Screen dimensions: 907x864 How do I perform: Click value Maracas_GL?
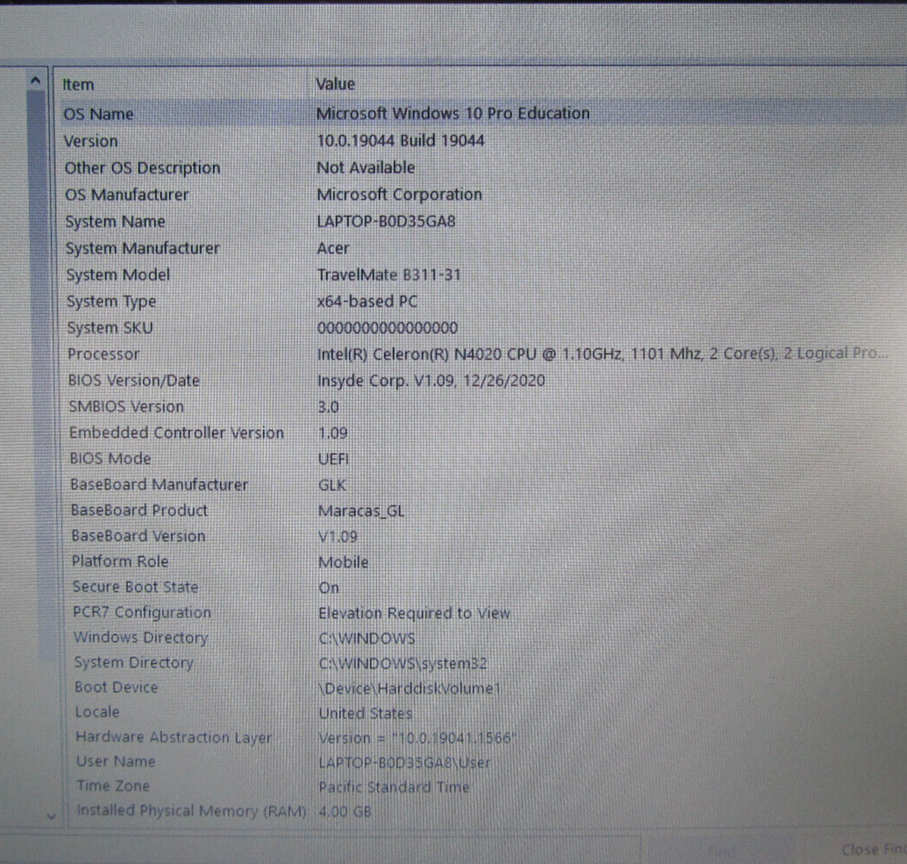(361, 511)
